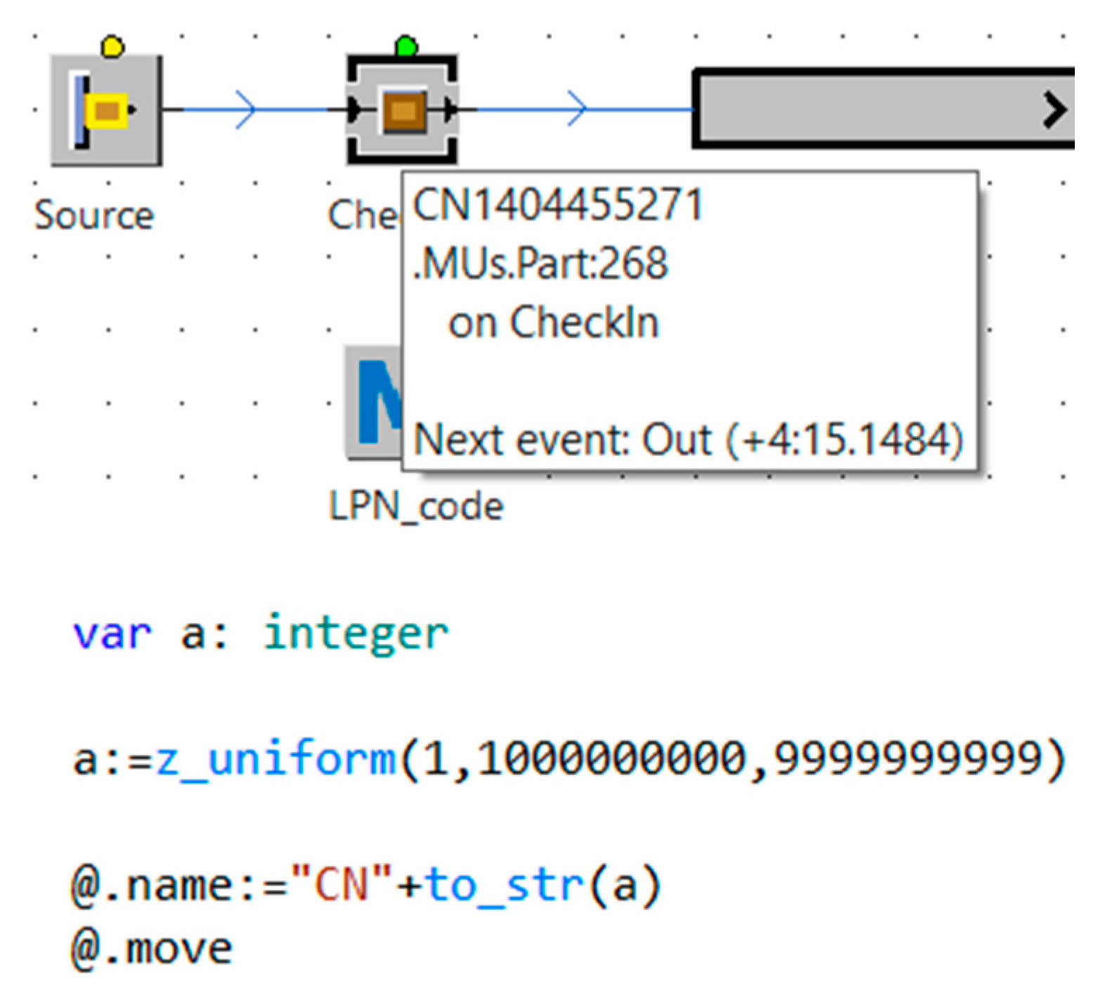The width and height of the screenshot is (1098, 1001).
Task: Click the 'Next event: Out' tooltip line
Action: [x=687, y=440]
